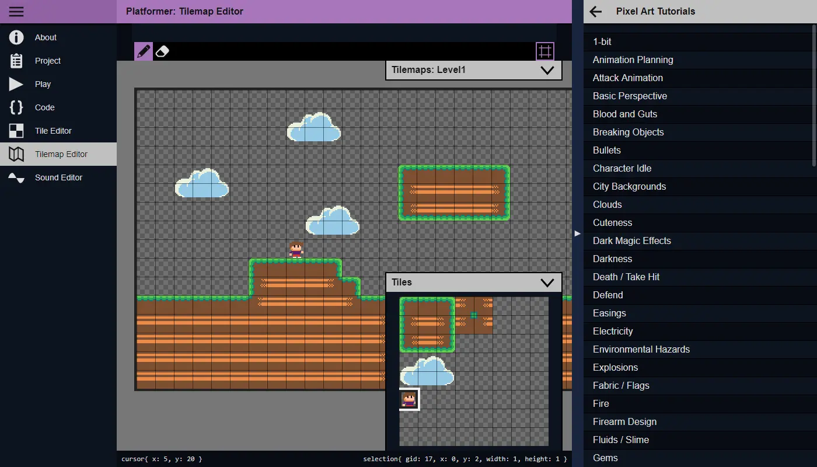This screenshot has width=817, height=467.
Task: Open Project from the sidebar
Action: (47, 61)
